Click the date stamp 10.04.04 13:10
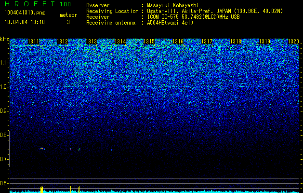 tap(25, 22)
